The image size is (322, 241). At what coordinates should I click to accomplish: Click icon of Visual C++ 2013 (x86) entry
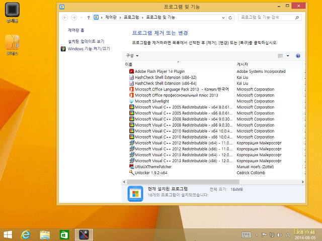[132, 161]
